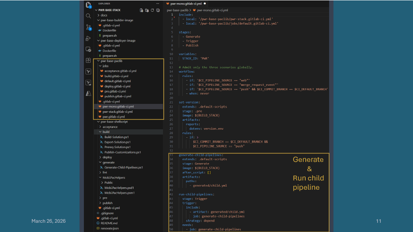Click the New Folder icon in Explorer
The height and width of the screenshot is (232, 413).
pos(147,10)
